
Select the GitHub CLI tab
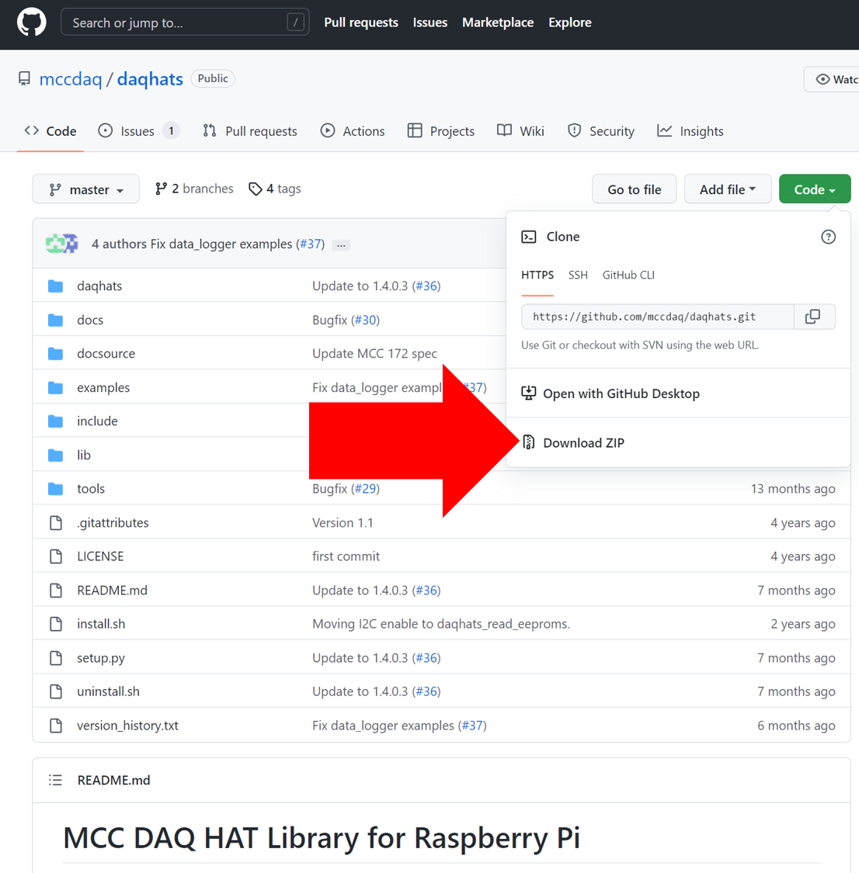tap(628, 275)
